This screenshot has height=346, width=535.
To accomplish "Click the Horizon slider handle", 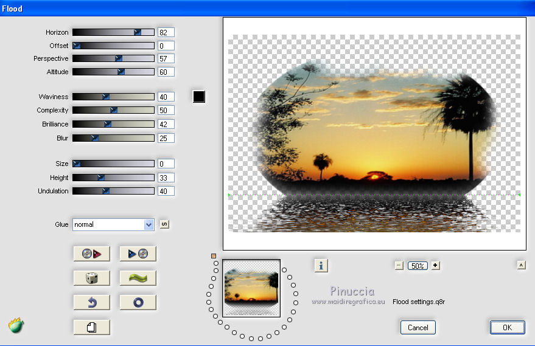I will (138, 32).
